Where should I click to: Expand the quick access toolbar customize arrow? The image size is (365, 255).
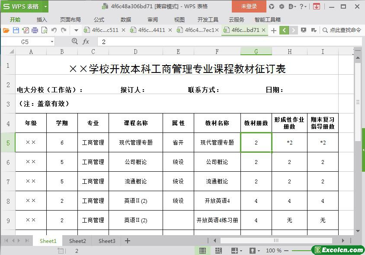point(76,30)
